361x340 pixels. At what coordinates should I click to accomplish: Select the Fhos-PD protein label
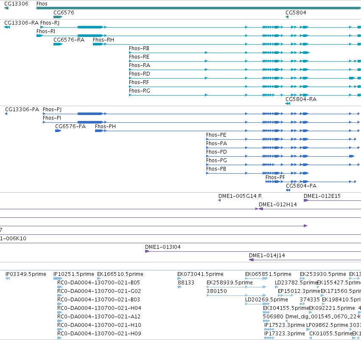pyautogui.click(x=216, y=152)
